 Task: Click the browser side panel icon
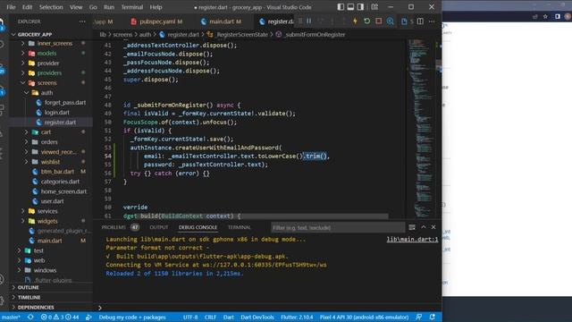click(558, 16)
